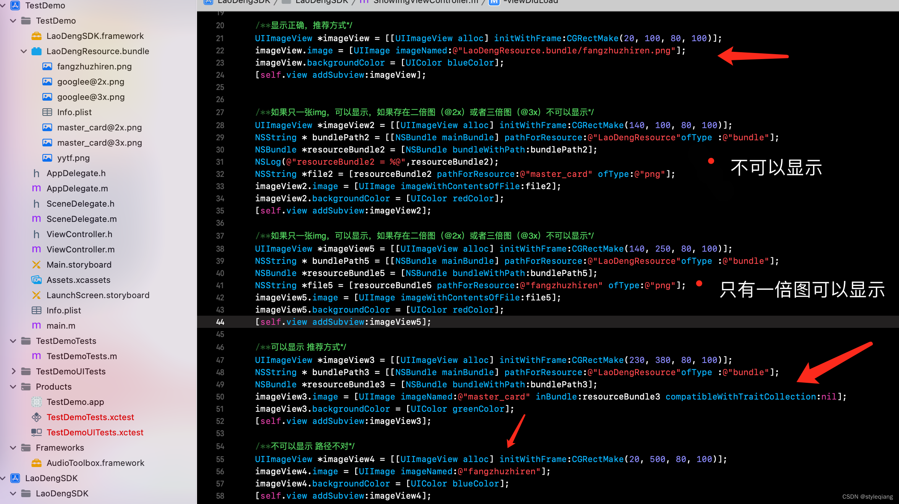Click the TestDemoUITests.xctest bundle icon

tap(36, 433)
